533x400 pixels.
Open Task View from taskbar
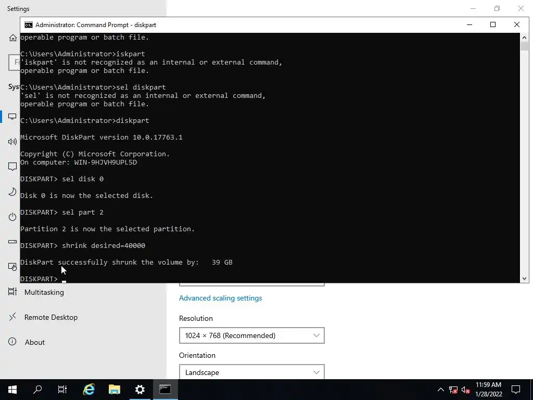[x=62, y=390]
